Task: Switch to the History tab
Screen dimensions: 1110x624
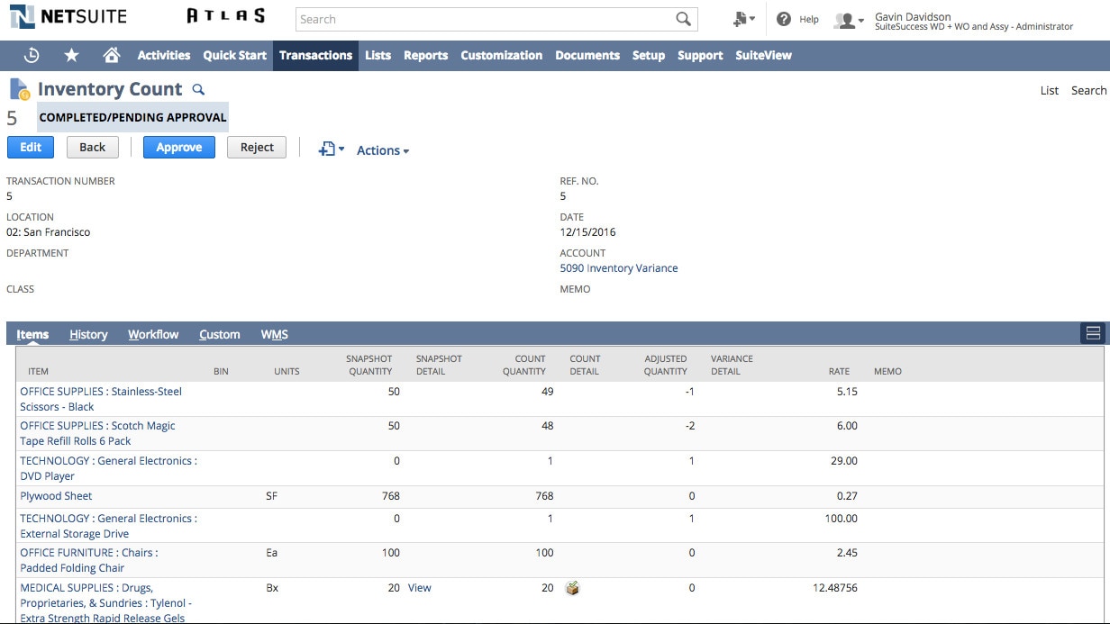Action: (x=88, y=334)
